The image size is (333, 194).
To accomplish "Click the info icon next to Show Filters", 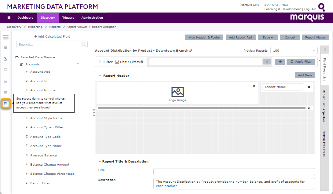I will (x=142, y=62).
